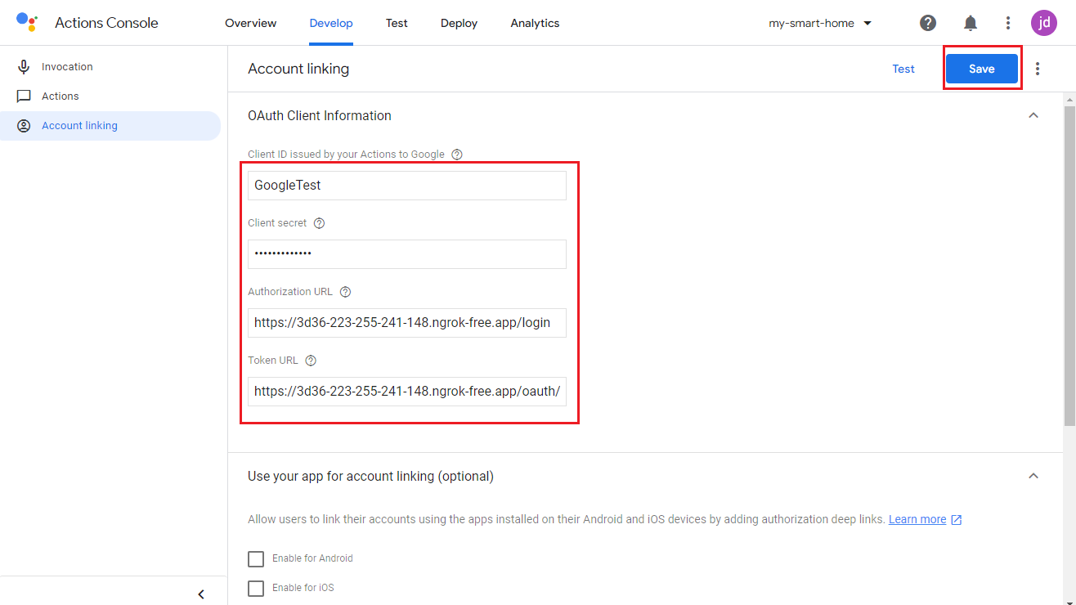Collapse Use your app for account linking section
Viewport: 1076px width, 605px height.
click(x=1033, y=476)
